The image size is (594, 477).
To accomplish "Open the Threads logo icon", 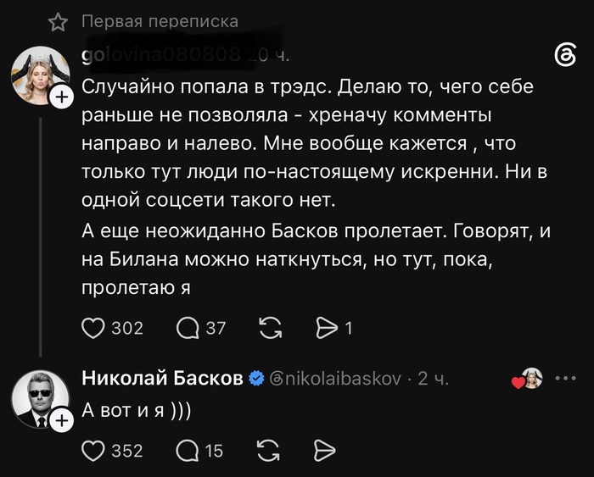I will pos(565,56).
